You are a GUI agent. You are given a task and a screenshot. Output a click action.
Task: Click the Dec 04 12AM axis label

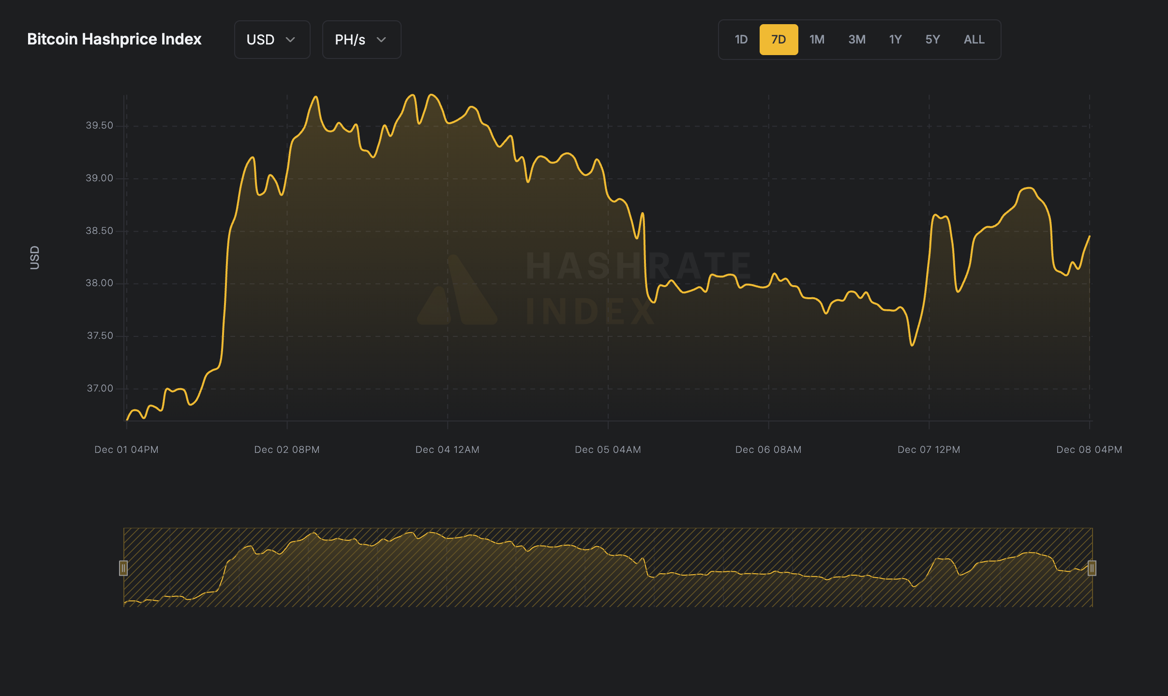click(x=447, y=449)
